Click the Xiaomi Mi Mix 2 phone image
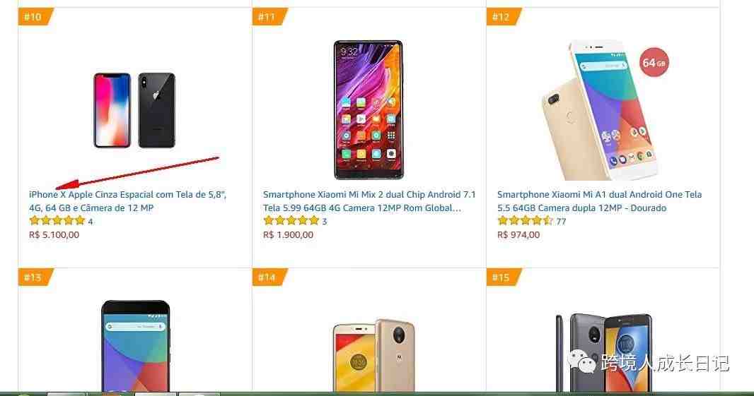The height and width of the screenshot is (396, 754). (x=369, y=110)
